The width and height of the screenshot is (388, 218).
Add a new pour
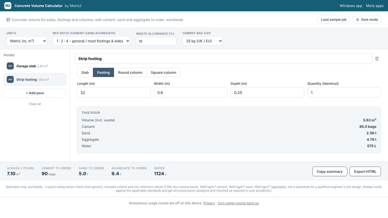(35, 93)
